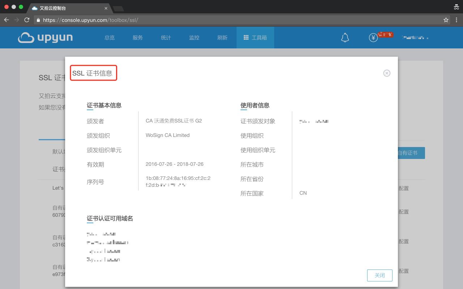Open the notification bell
This screenshot has height=289, width=463.
pos(345,38)
